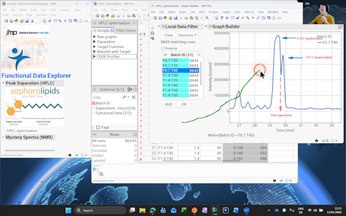Click the HPLC optimisation button in the Journal
The width and height of the screenshot is (346, 216).
click(x=22, y=131)
